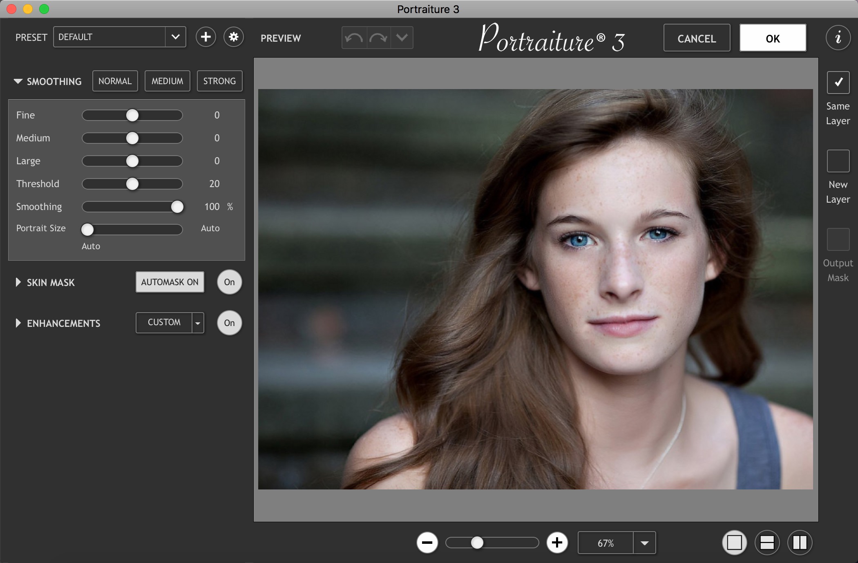Zoom in with plus icon
Screen dimensions: 858x563
[557, 543]
